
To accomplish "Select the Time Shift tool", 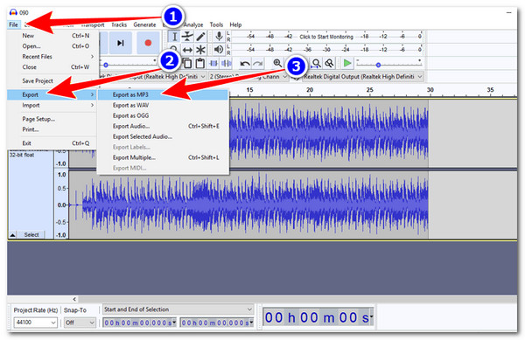I will coord(187,50).
